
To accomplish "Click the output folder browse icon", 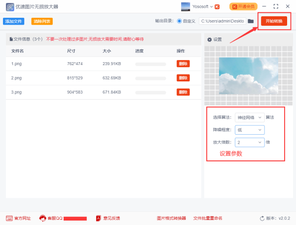I will coord(251,21).
